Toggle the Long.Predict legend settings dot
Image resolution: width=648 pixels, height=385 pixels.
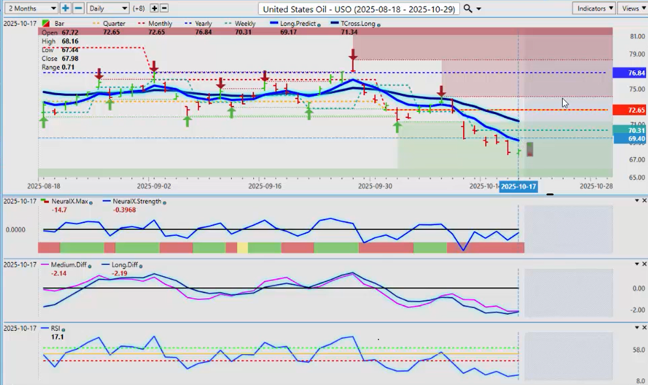[x=319, y=24]
